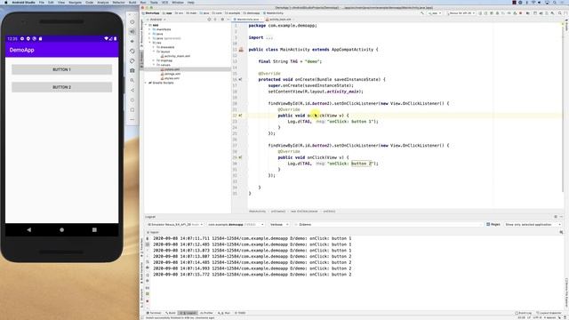
Task: Open the Run tool window tab
Action: point(224,313)
